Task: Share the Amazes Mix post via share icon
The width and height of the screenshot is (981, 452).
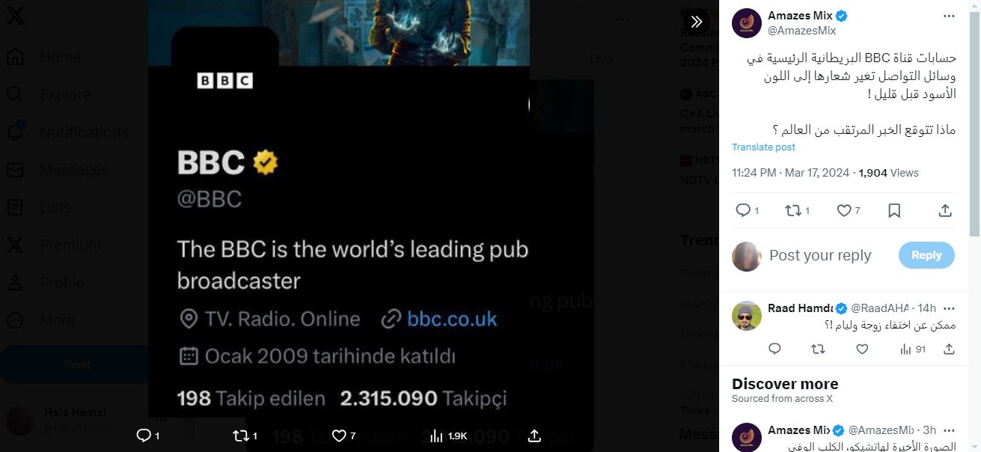Action: click(945, 211)
